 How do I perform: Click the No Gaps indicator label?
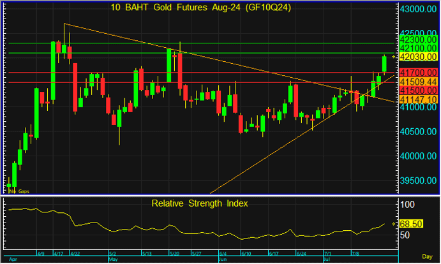(x=19, y=191)
